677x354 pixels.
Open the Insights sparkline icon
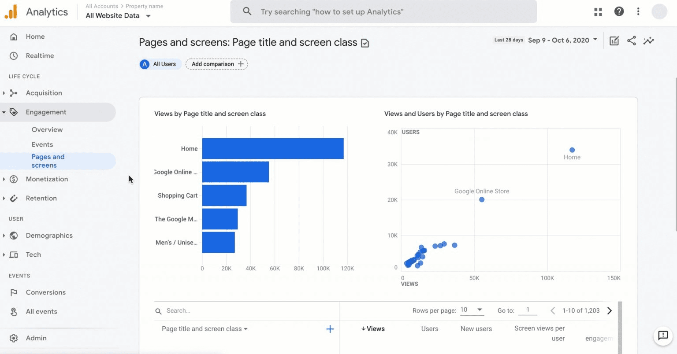648,41
